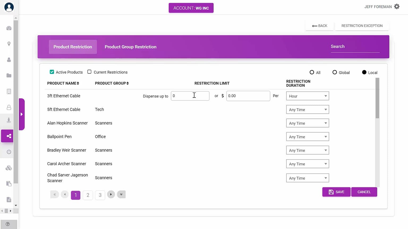Screen dimensions: 408x229
Task: Expand the purple side panel arrow
Action: [22, 114]
